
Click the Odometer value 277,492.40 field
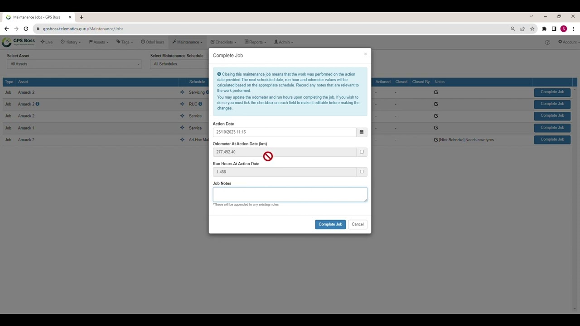[285, 152]
